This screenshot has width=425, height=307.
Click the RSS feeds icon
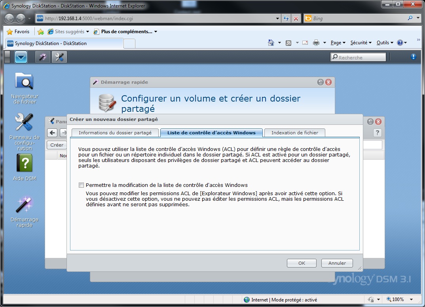coord(288,43)
